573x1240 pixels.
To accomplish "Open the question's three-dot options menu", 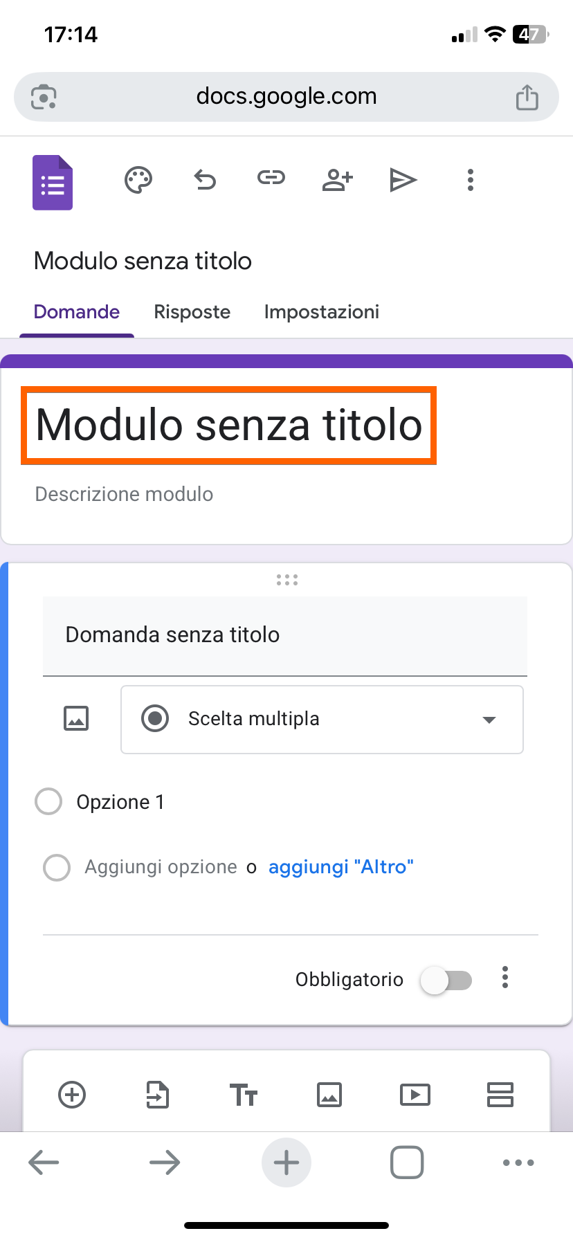I will pos(505,978).
